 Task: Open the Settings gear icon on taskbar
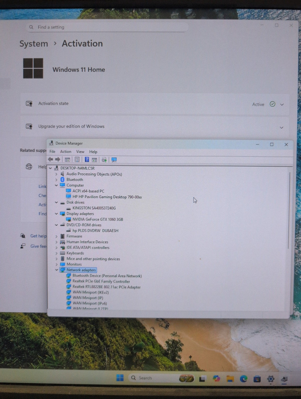pos(270,379)
